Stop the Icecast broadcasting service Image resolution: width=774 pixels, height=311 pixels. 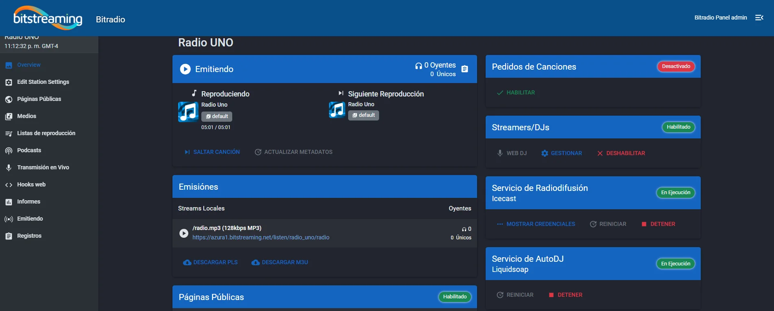click(658, 224)
